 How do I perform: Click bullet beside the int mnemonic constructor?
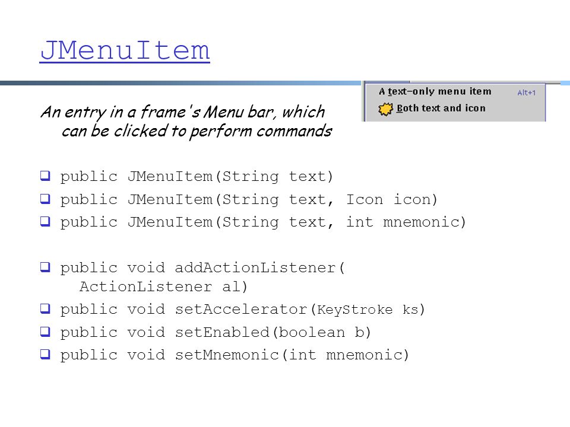point(45,221)
